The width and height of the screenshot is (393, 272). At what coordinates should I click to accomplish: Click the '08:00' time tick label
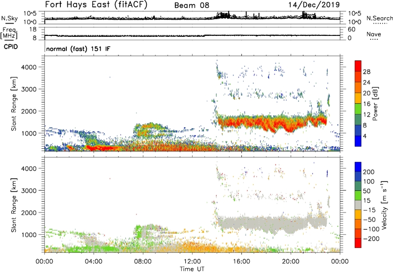tap(142, 262)
